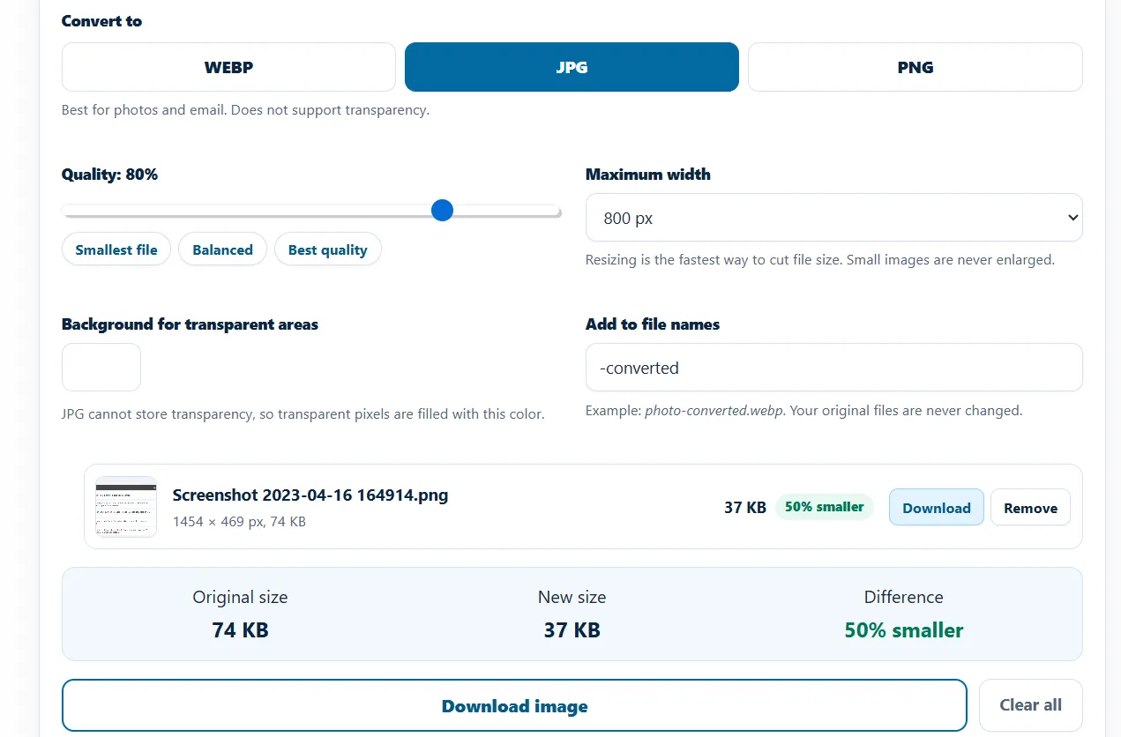Select WEBP as the output format
Screen dimensions: 1121x737
click(228, 67)
